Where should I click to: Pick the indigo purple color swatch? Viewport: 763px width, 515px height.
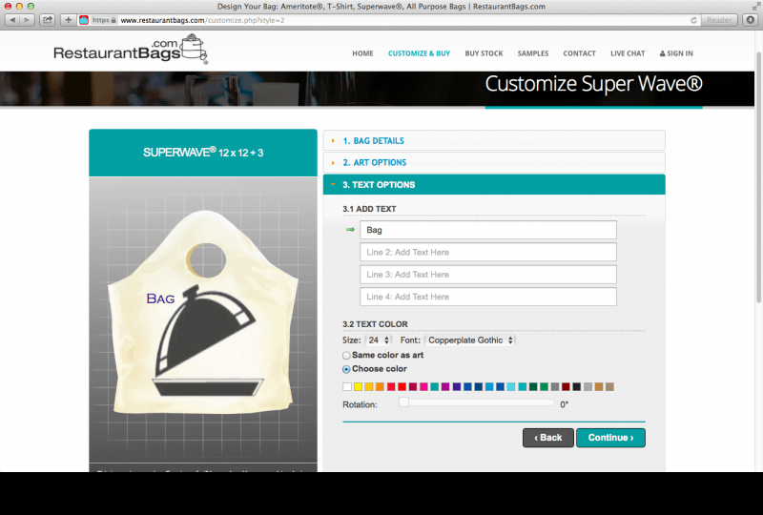457,387
